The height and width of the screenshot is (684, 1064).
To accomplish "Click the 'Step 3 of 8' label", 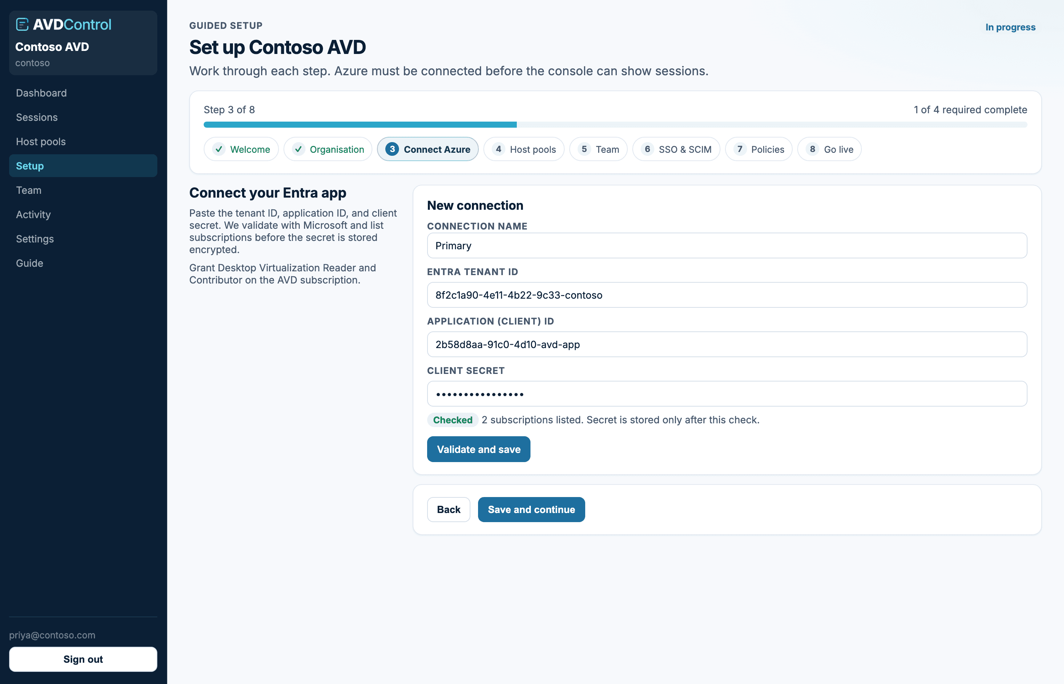I will pos(229,110).
